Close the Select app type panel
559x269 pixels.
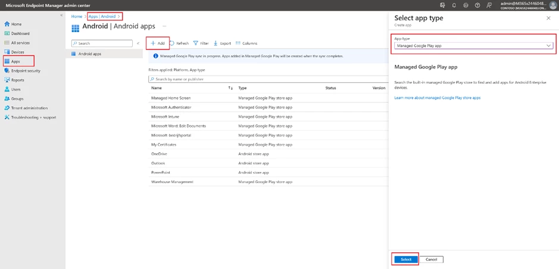(548, 18)
